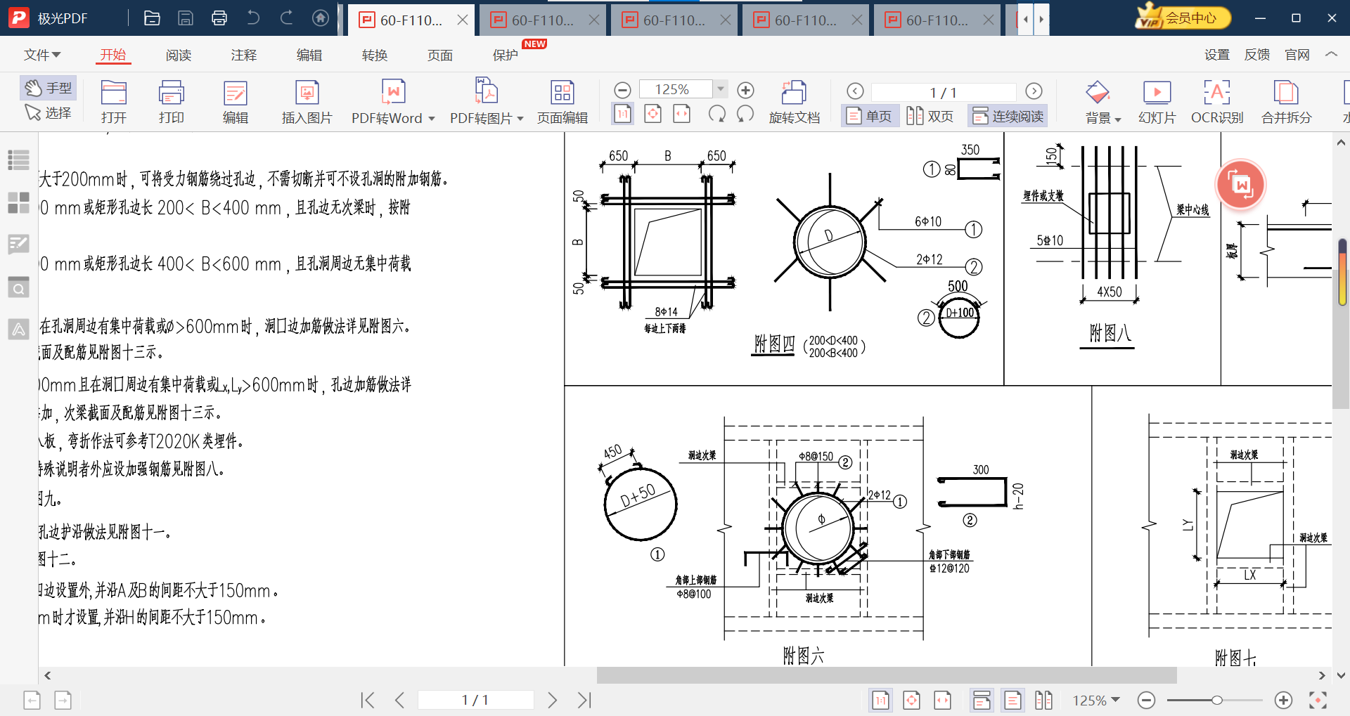
Task: Click the printer icon in title bar
Action: (x=219, y=18)
